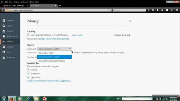Open Windows Media Player from taskbar
Screen dimensions: 180x101
[20, 99]
